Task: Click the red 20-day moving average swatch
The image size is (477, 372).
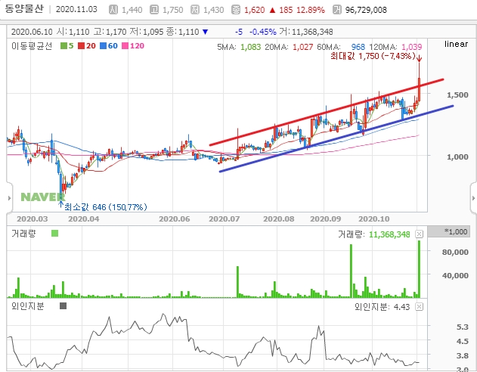Action: click(x=81, y=46)
